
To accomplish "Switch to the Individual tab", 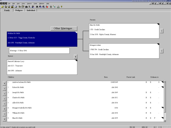I will click(x=31, y=10).
